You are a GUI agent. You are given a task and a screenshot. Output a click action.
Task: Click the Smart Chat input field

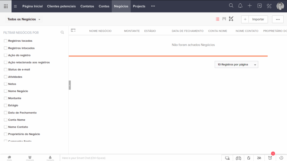tap(141, 158)
